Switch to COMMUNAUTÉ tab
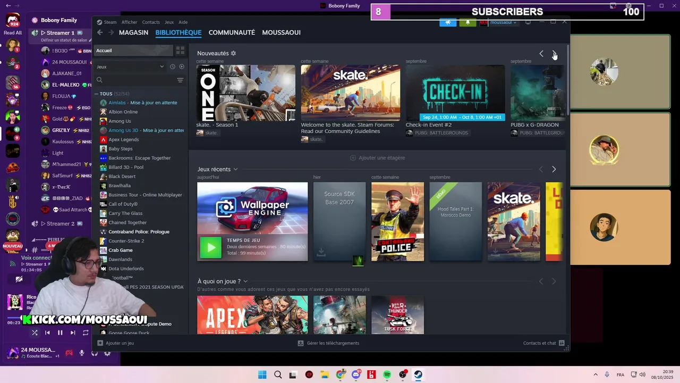This screenshot has width=680, height=383. click(232, 32)
